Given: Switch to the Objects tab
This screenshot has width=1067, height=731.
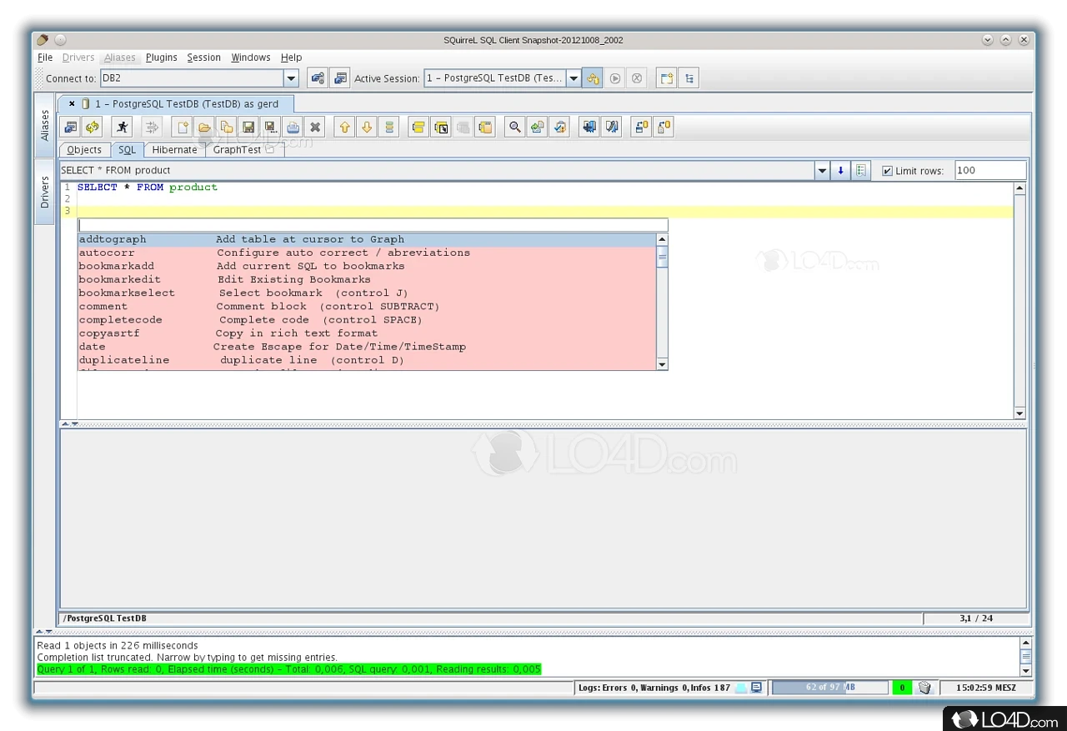Looking at the screenshot, I should pyautogui.click(x=84, y=150).
